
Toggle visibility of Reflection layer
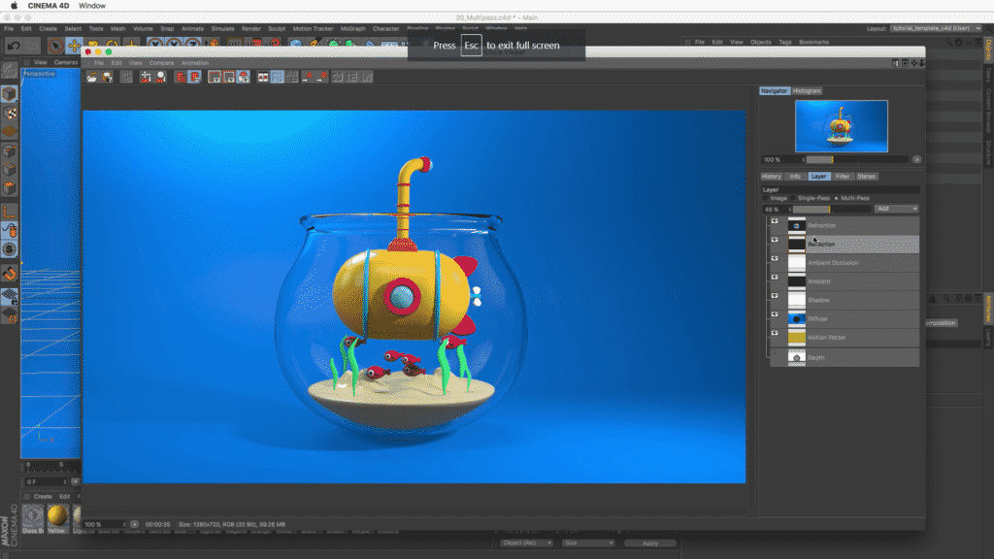(x=775, y=241)
